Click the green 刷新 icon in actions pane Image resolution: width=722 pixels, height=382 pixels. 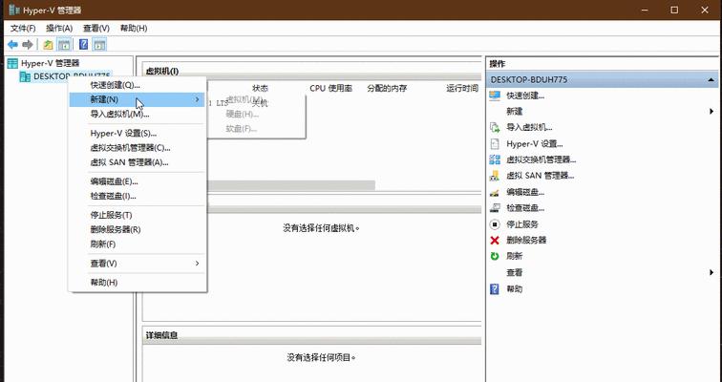click(495, 256)
